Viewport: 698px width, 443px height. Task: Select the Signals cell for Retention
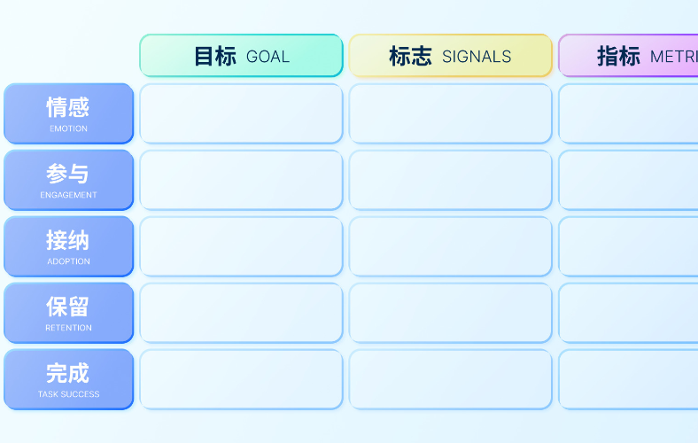[x=450, y=313]
